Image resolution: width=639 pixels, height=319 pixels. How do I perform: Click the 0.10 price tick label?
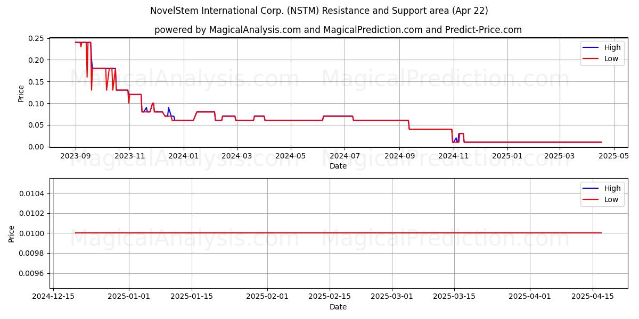(x=36, y=103)
